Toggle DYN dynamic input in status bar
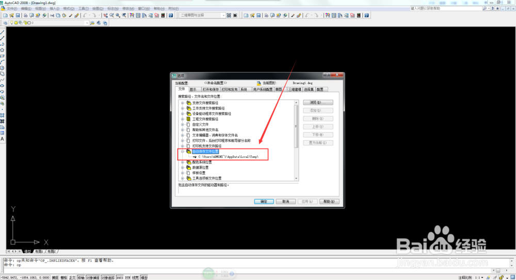This screenshot has width=516, height=280. (x=127, y=278)
